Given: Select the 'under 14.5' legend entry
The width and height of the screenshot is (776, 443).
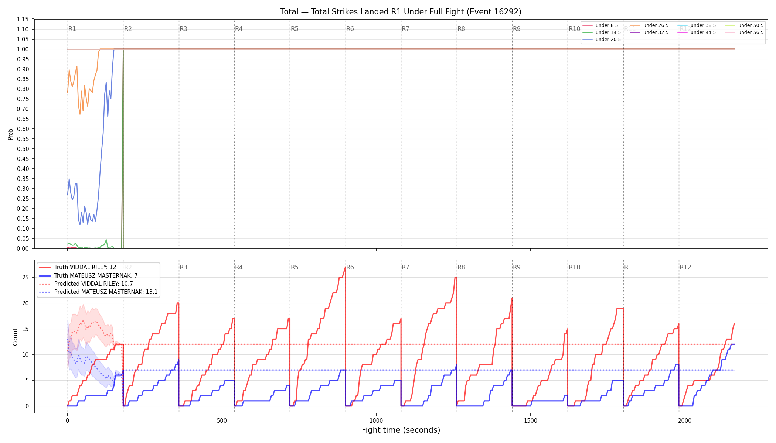Looking at the screenshot, I should coord(602,32).
